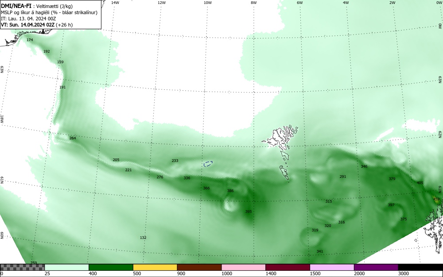Click the CAPE value 316
The width and height of the screenshot is (443, 277).
pos(342,222)
